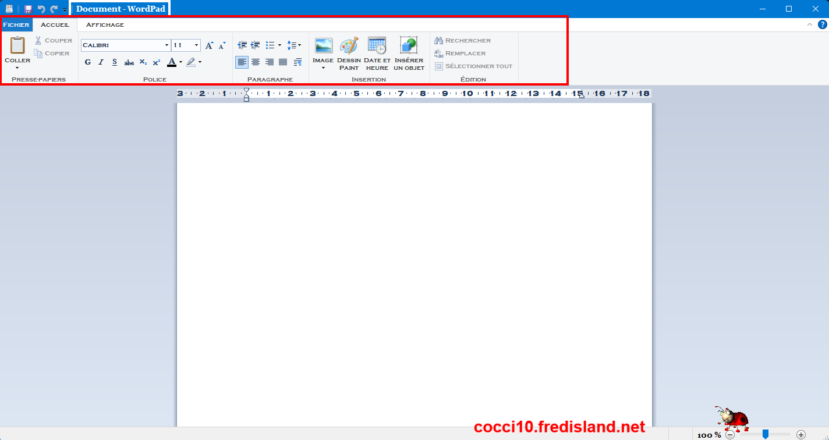Image resolution: width=829 pixels, height=440 pixels.
Task: Toggle bold (G) formatting
Action: 88,62
